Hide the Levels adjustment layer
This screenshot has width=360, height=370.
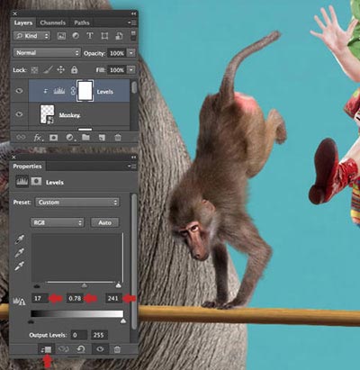click(x=19, y=91)
